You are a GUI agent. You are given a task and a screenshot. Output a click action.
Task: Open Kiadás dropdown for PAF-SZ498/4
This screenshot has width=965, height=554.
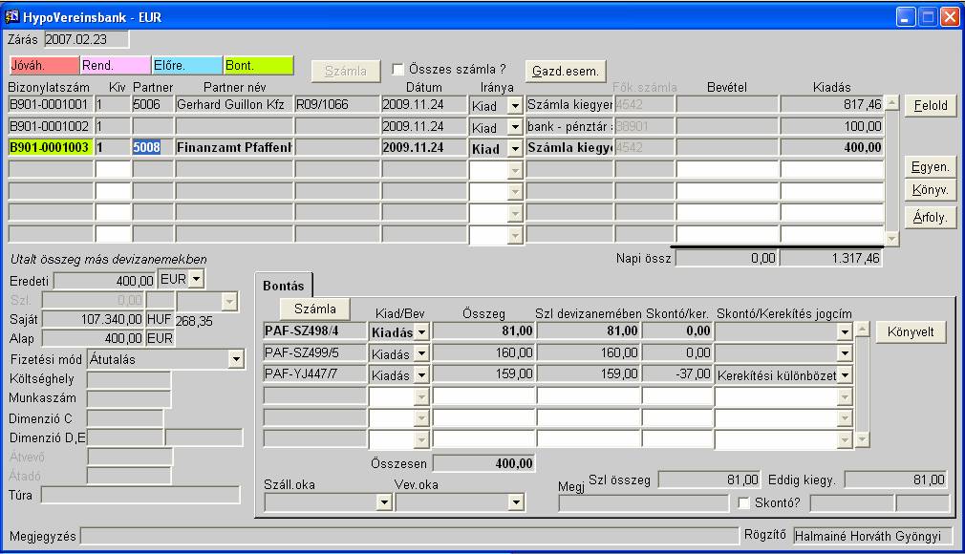pos(421,332)
